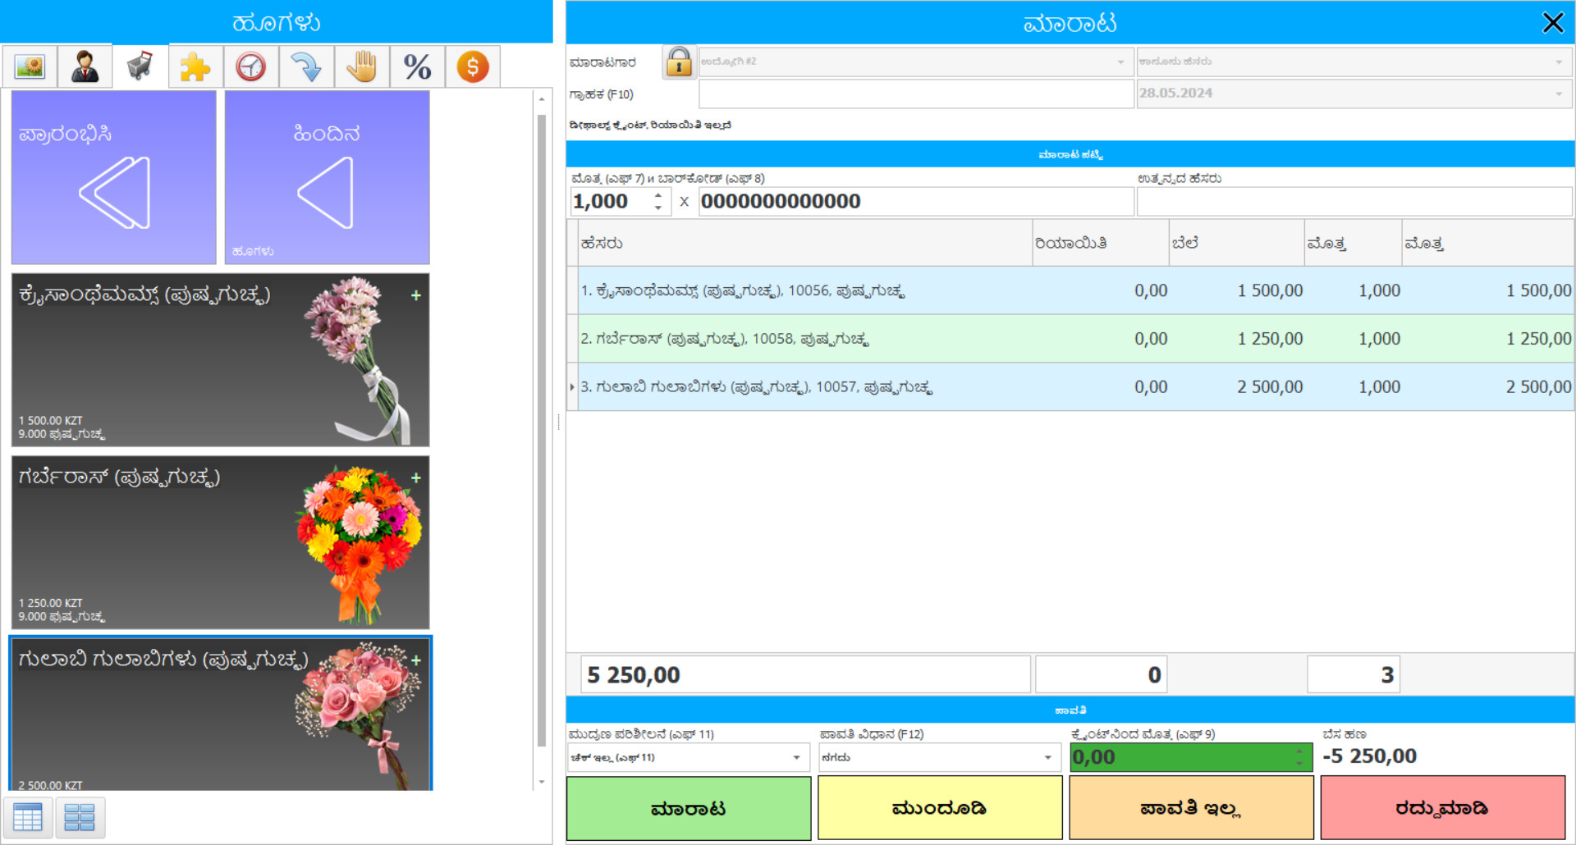Open the picture gallery toolbar icon
This screenshot has width=1576, height=845.
(30, 66)
